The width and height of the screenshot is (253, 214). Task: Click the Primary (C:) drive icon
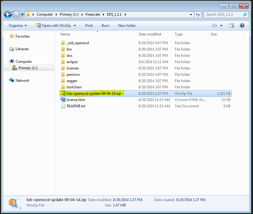click(15, 68)
